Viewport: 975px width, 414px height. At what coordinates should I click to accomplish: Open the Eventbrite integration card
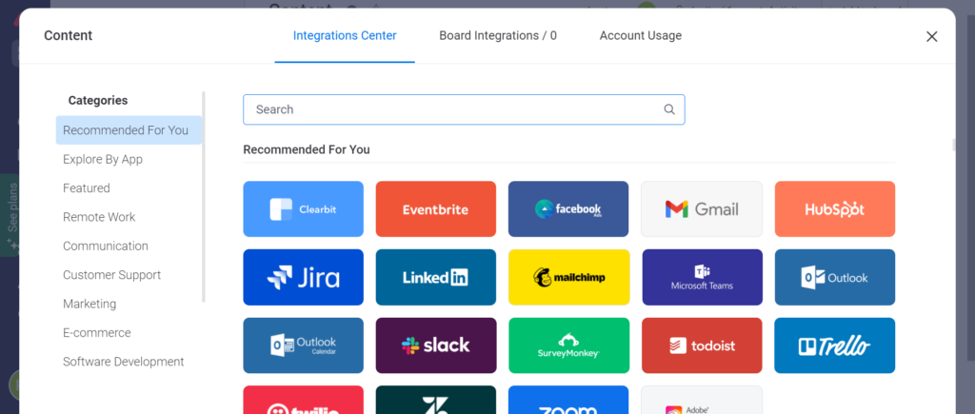click(436, 208)
